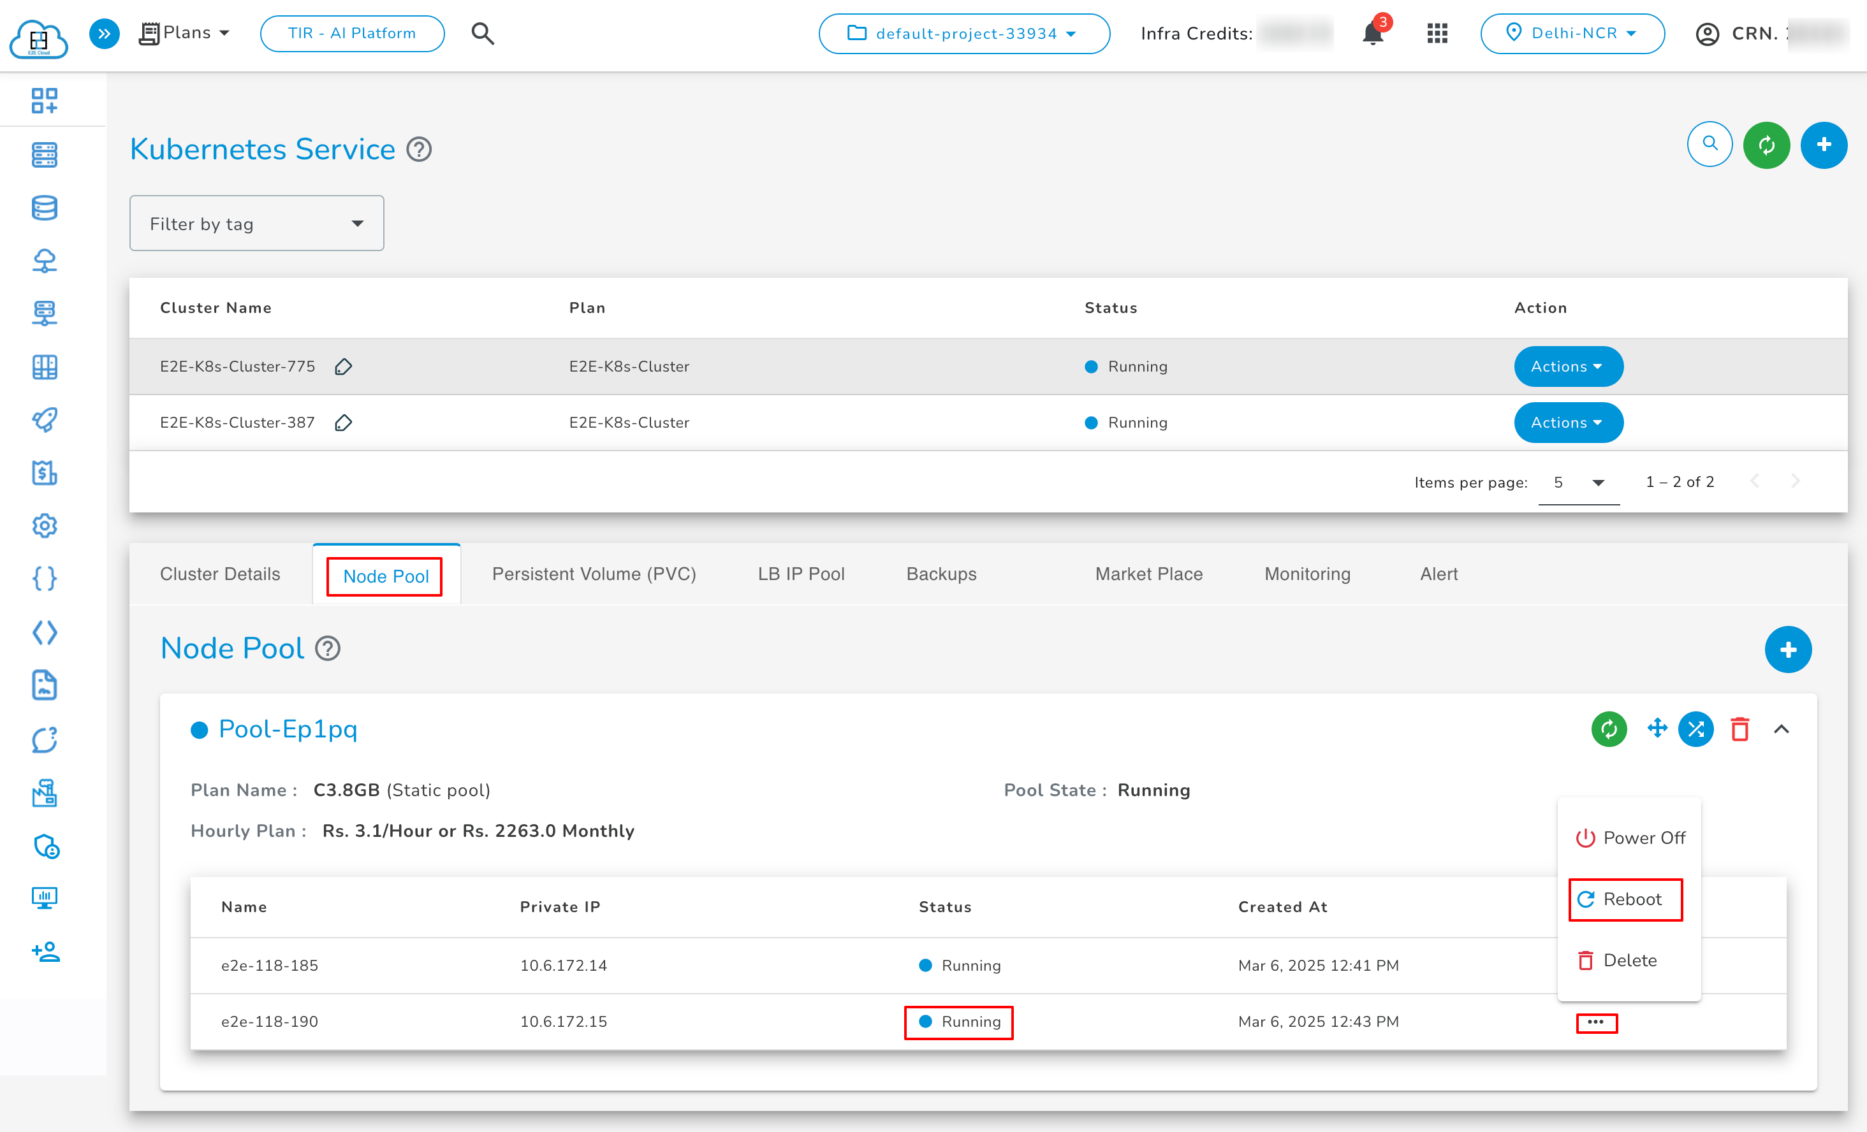Open the billing dollar sidebar icon
Image resolution: width=1867 pixels, height=1132 pixels.
click(45, 472)
